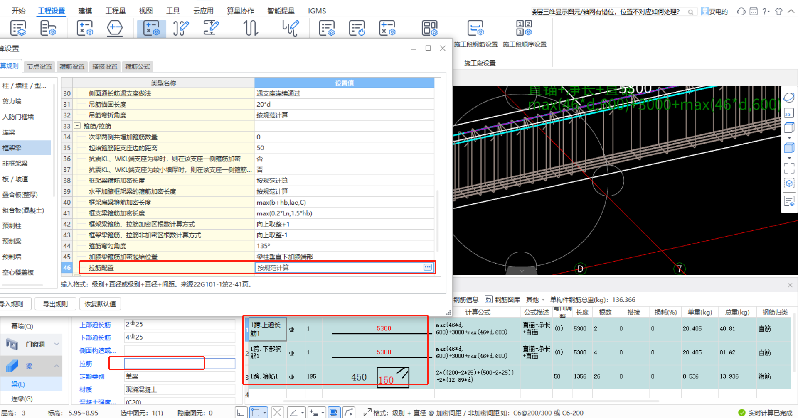Click the help question mark icon

pos(765,11)
